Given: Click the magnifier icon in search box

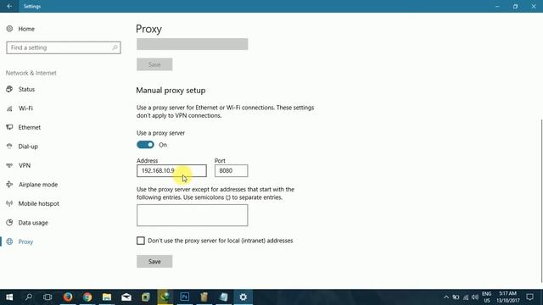Looking at the screenshot, I should (x=115, y=47).
